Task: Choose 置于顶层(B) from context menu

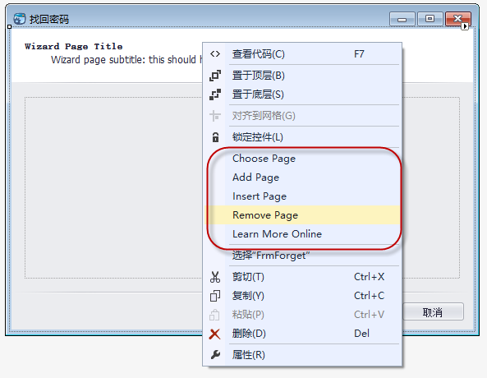Action: click(302, 76)
